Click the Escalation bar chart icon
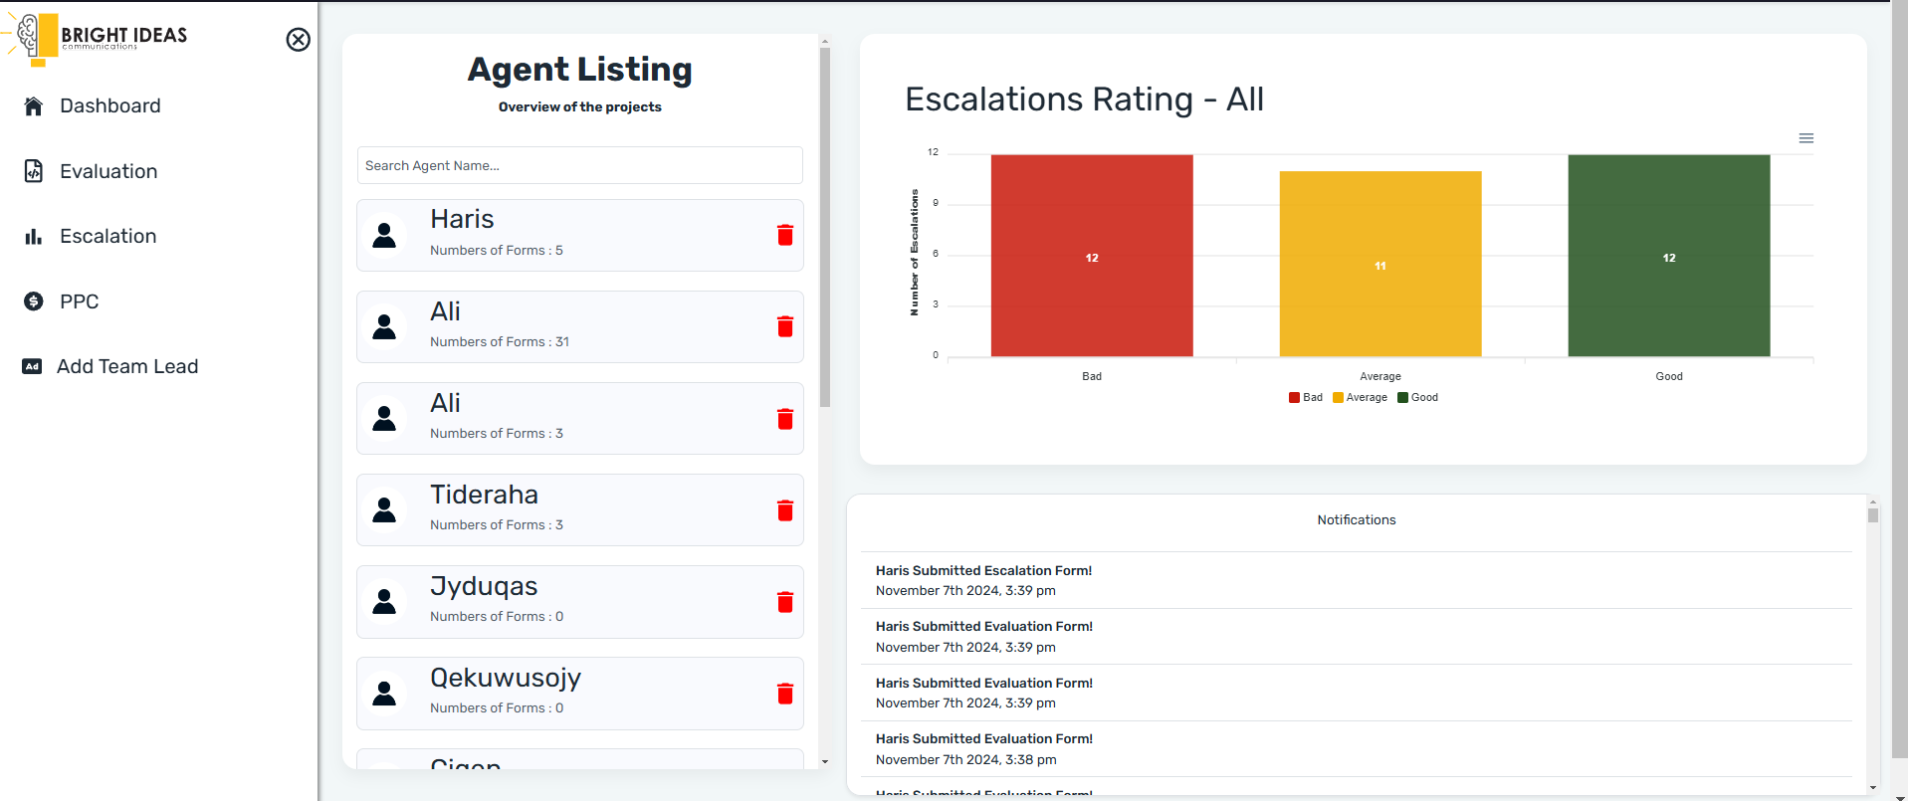This screenshot has height=801, width=1908. (34, 237)
